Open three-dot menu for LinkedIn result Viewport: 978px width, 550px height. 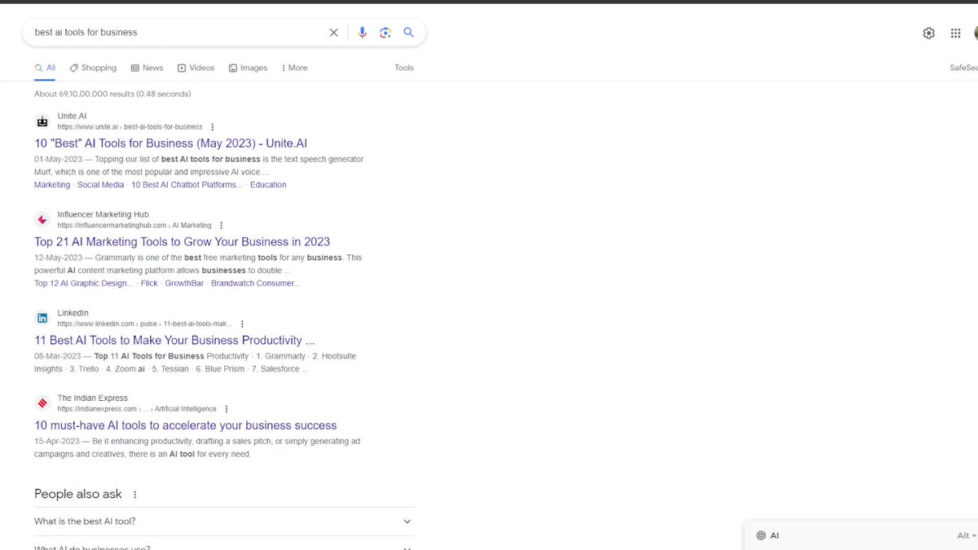(242, 324)
